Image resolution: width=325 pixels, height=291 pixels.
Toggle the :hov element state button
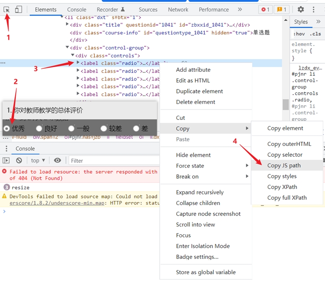[299, 34]
